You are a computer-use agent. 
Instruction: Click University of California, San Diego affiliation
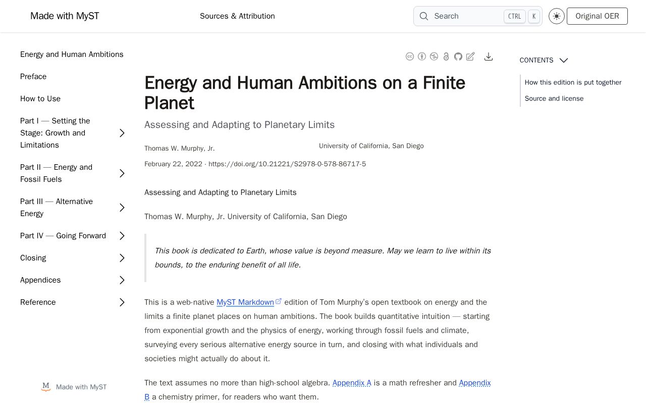371,146
